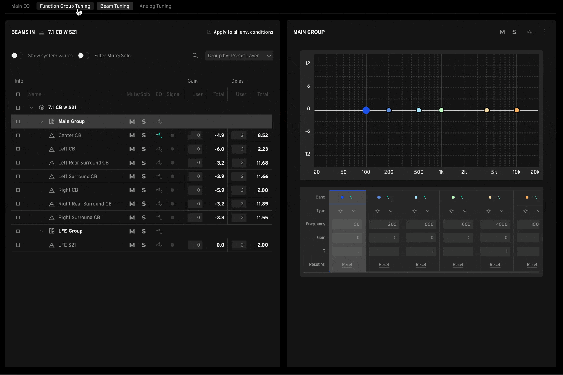Click the 200 frequency input field
Screen dimensions: 563x375
pyautogui.click(x=384, y=224)
